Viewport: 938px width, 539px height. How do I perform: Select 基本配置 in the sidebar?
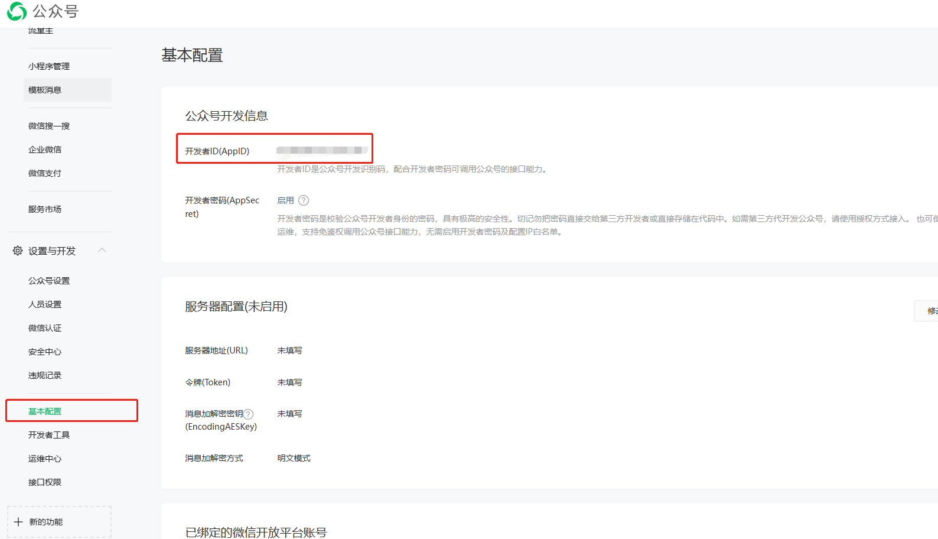45,411
